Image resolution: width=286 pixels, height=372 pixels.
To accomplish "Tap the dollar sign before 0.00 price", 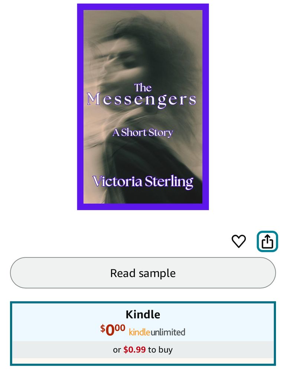I will 103,328.
